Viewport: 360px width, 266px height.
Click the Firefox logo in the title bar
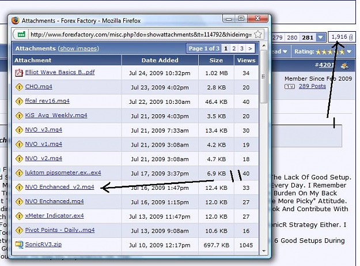coord(15,20)
